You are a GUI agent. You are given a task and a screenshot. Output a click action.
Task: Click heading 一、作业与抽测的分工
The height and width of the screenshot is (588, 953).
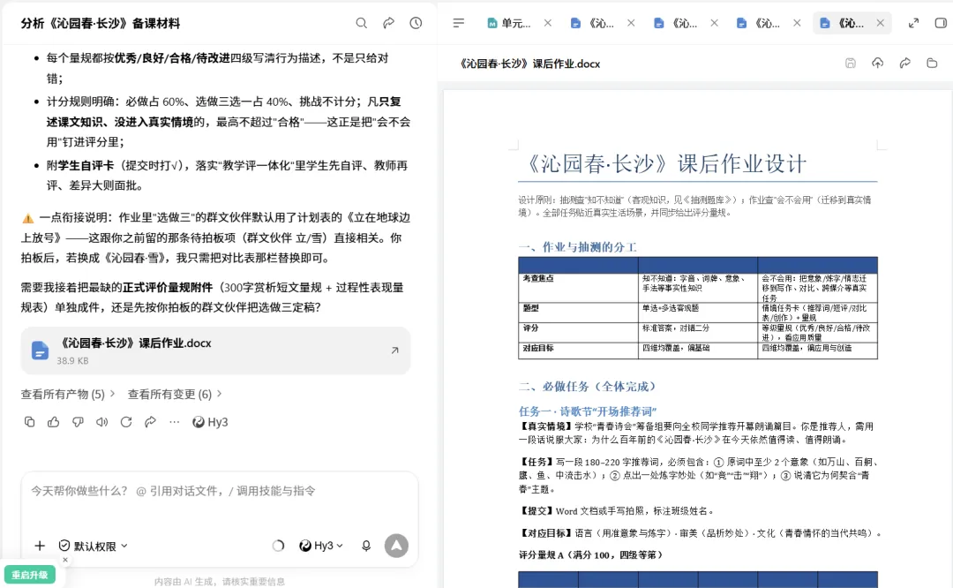577,247
